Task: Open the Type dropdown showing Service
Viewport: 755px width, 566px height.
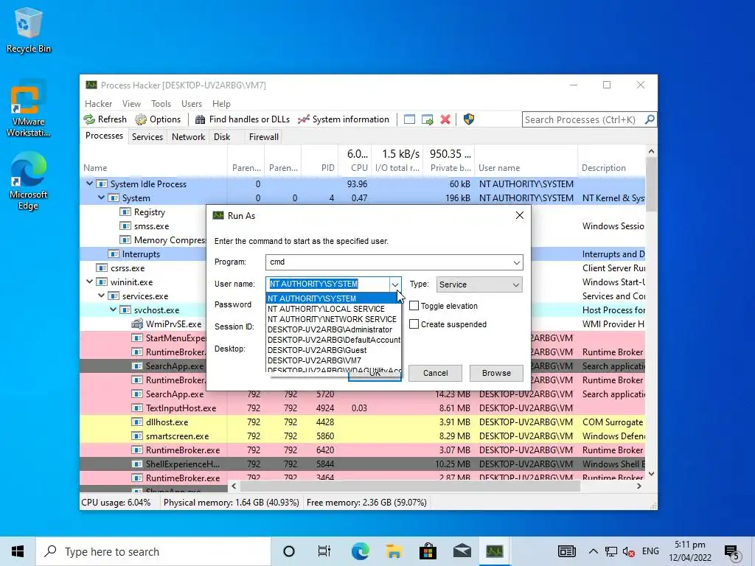Action: point(479,284)
